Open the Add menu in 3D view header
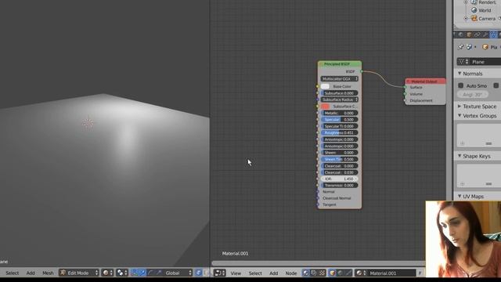501x282 pixels. tap(31, 273)
